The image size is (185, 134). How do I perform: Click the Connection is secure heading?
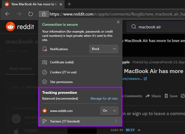60,24
